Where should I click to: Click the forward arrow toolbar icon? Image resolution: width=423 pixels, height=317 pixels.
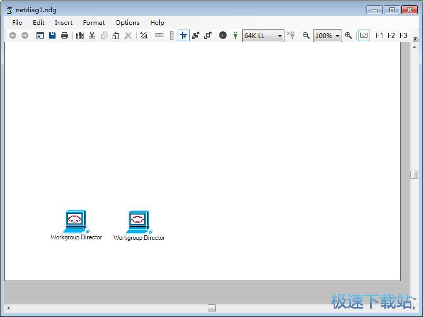coord(25,35)
